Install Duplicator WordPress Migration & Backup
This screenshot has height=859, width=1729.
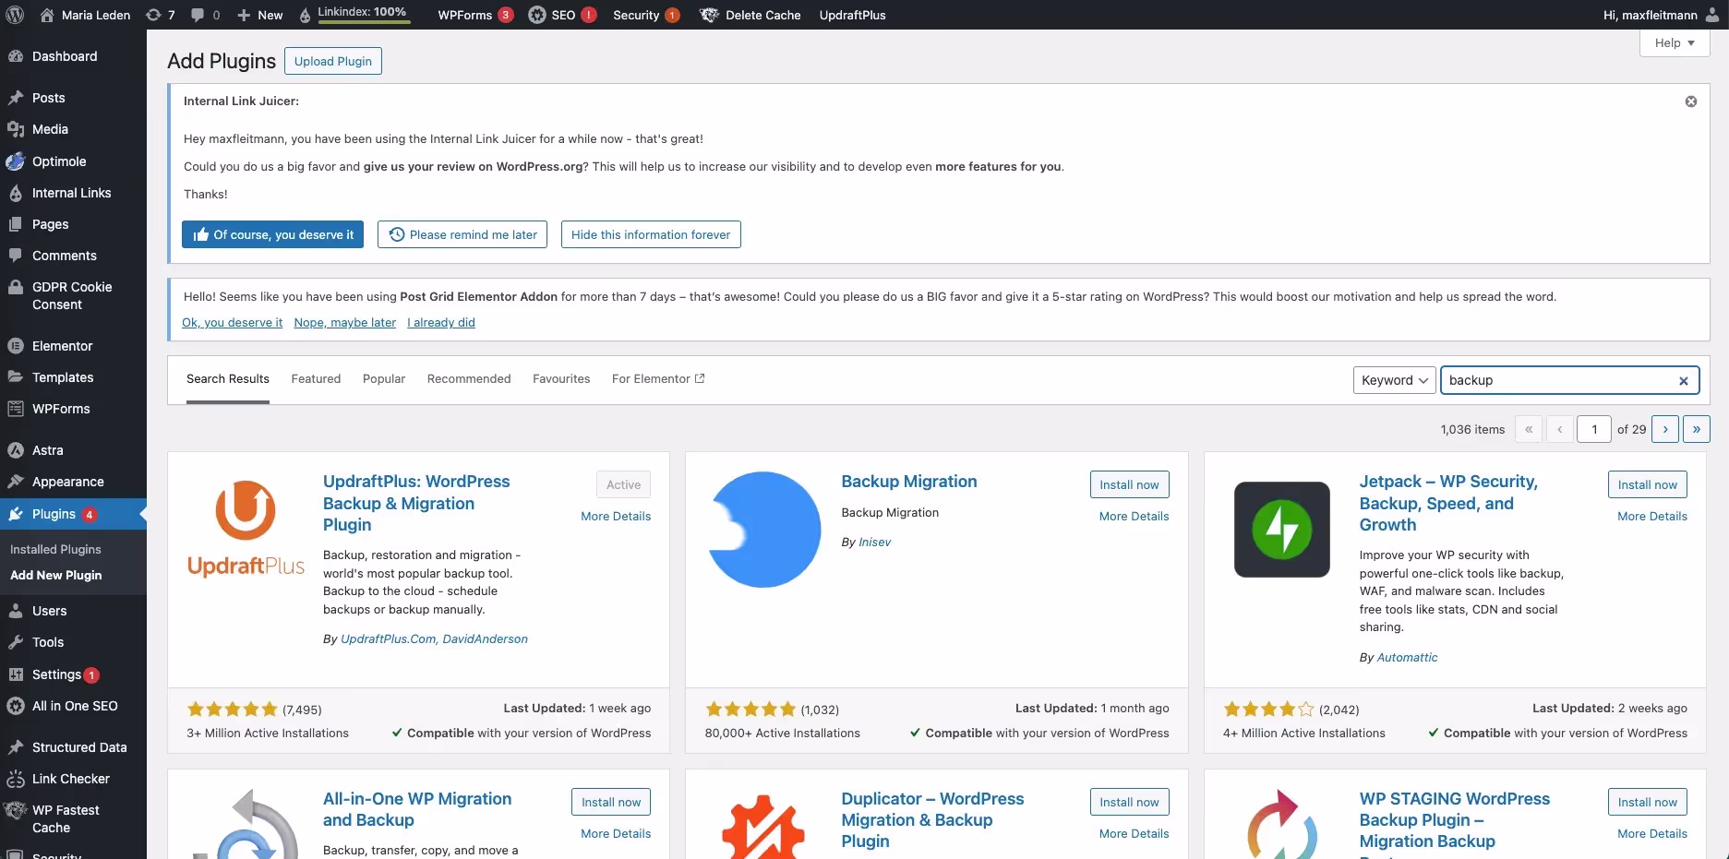click(x=1129, y=802)
